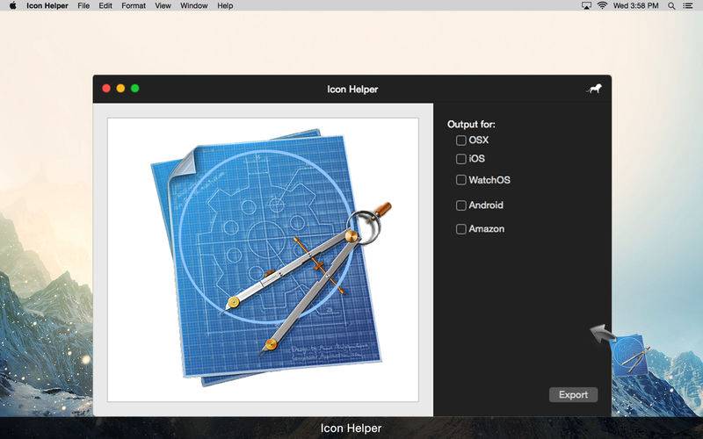Image resolution: width=703 pixels, height=439 pixels.
Task: Open the Icon Helper app menu
Action: (47, 6)
